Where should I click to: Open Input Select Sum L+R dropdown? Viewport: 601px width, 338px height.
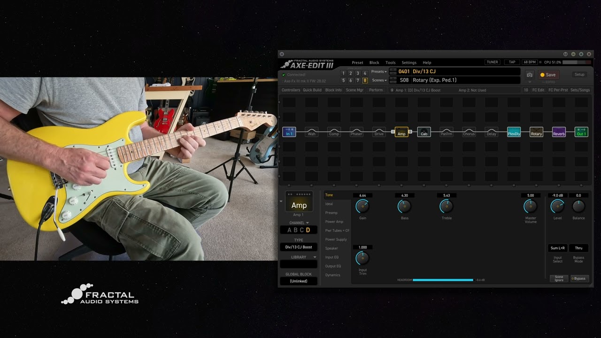point(558,248)
